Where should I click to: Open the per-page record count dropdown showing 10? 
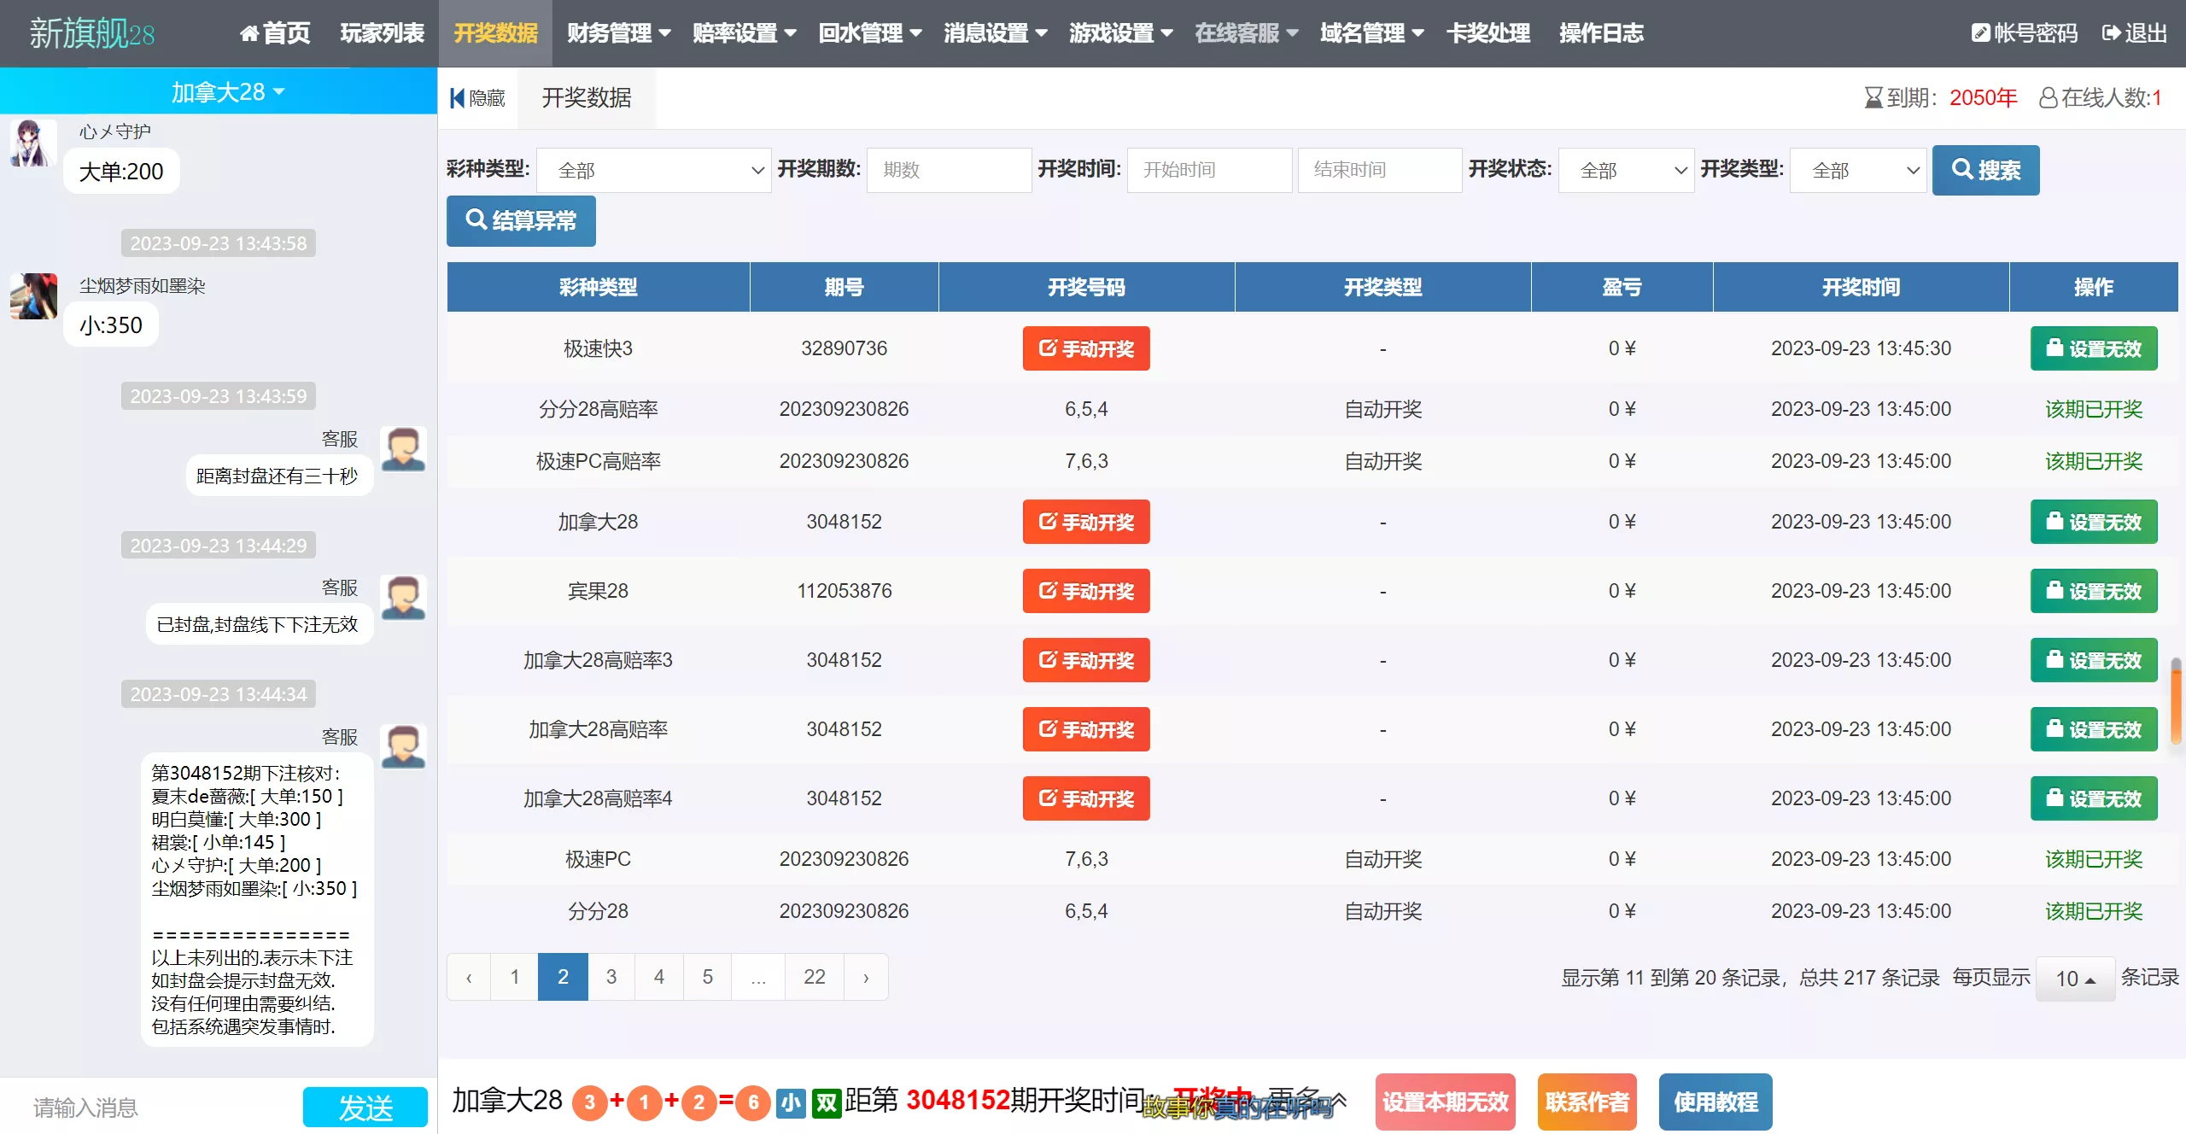(2076, 979)
